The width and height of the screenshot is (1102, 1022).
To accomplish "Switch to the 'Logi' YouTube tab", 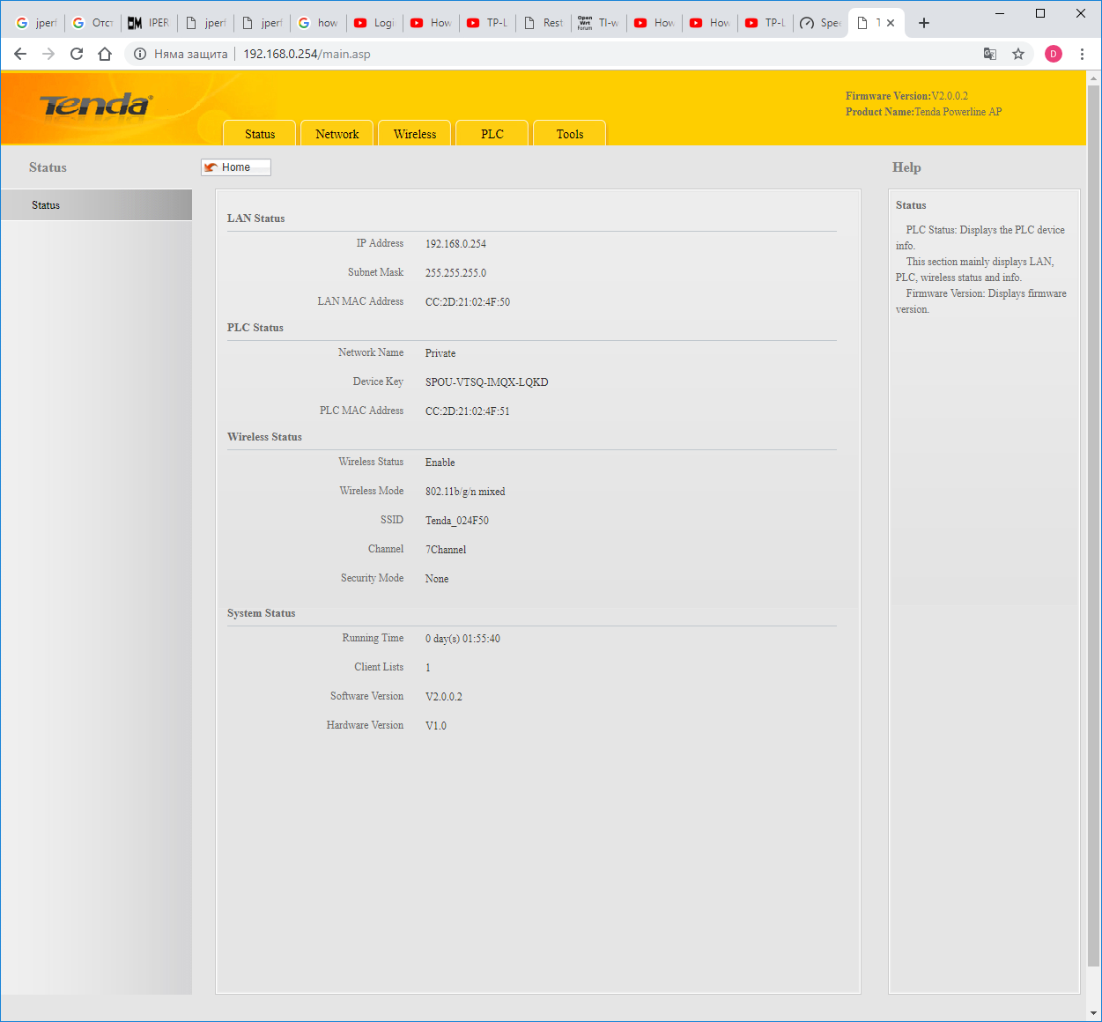I will [x=374, y=23].
